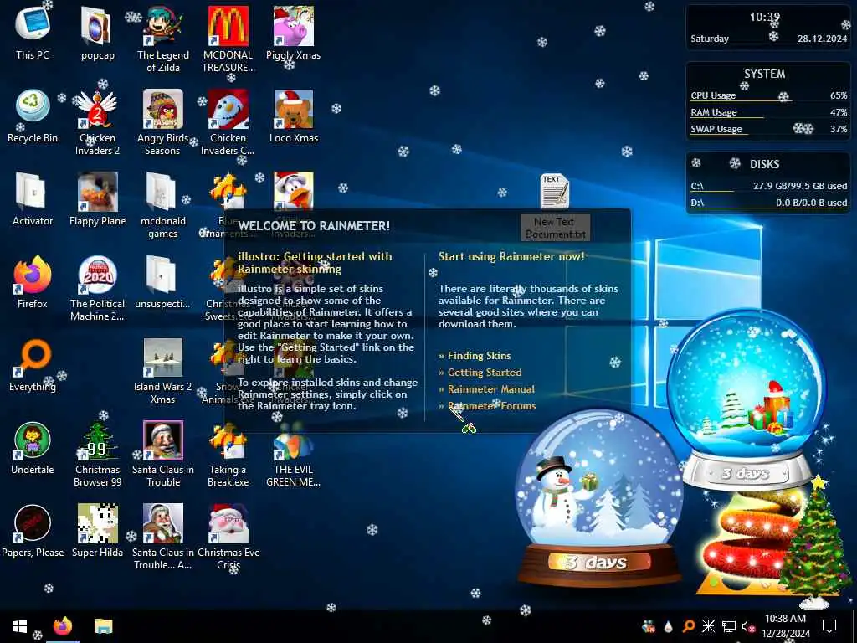The height and width of the screenshot is (643, 857).
Task: Open the notification center icon
Action: pyautogui.click(x=829, y=626)
